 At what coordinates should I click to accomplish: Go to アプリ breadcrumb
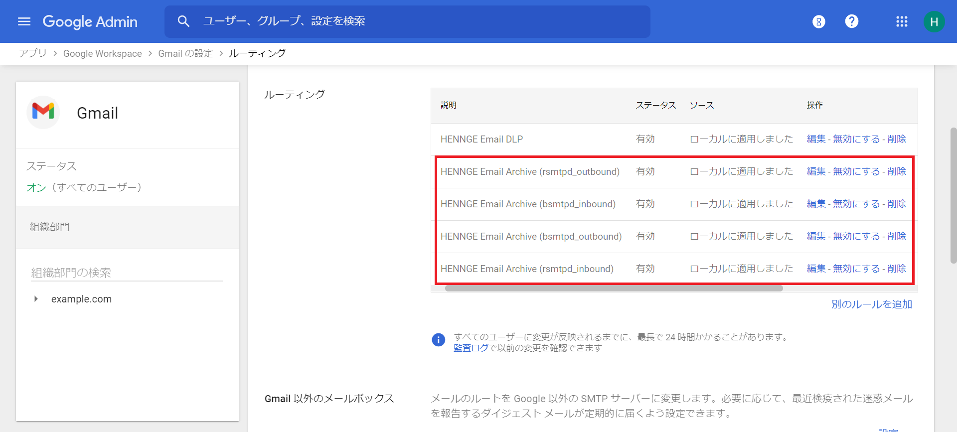pos(32,53)
